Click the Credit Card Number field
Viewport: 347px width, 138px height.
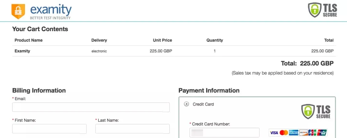click(x=224, y=132)
